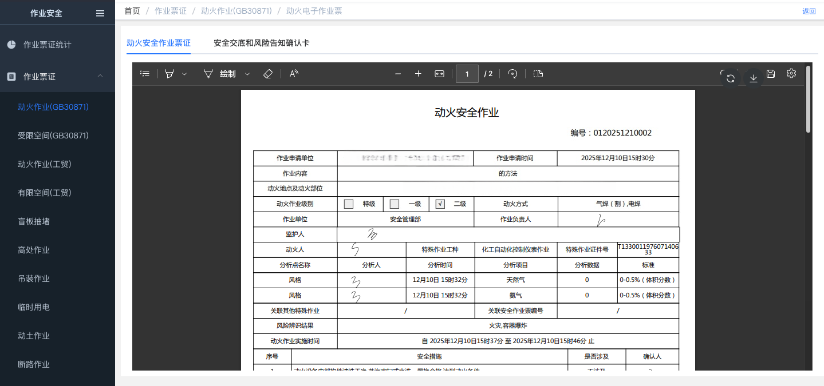Zoom in with the plus icon
824x386 pixels.
pos(418,74)
